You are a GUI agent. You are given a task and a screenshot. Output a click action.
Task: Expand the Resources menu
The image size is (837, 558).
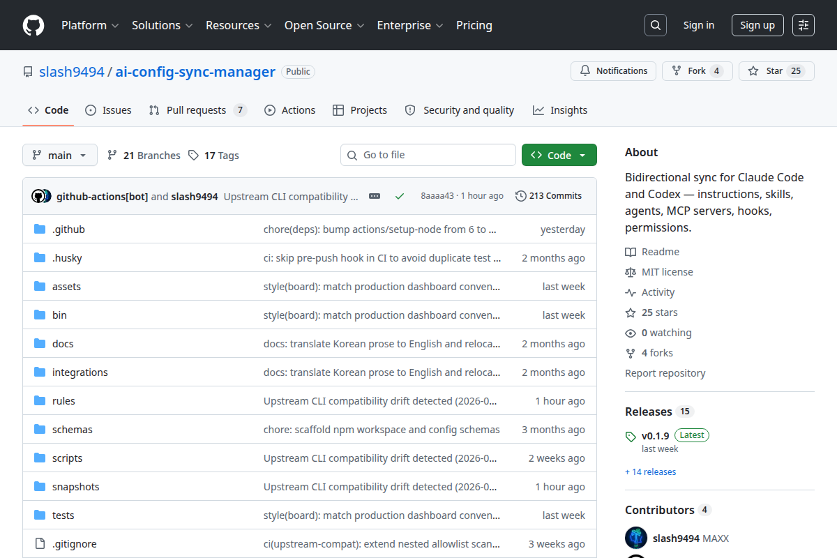[239, 25]
